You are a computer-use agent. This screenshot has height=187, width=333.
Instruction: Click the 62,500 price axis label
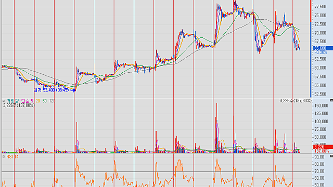[x=321, y=59]
